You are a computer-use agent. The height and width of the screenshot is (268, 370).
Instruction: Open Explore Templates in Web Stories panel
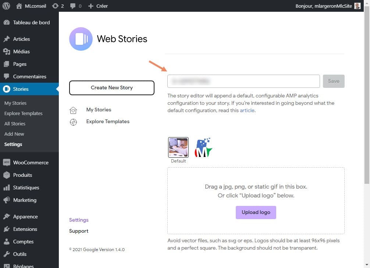click(x=108, y=121)
